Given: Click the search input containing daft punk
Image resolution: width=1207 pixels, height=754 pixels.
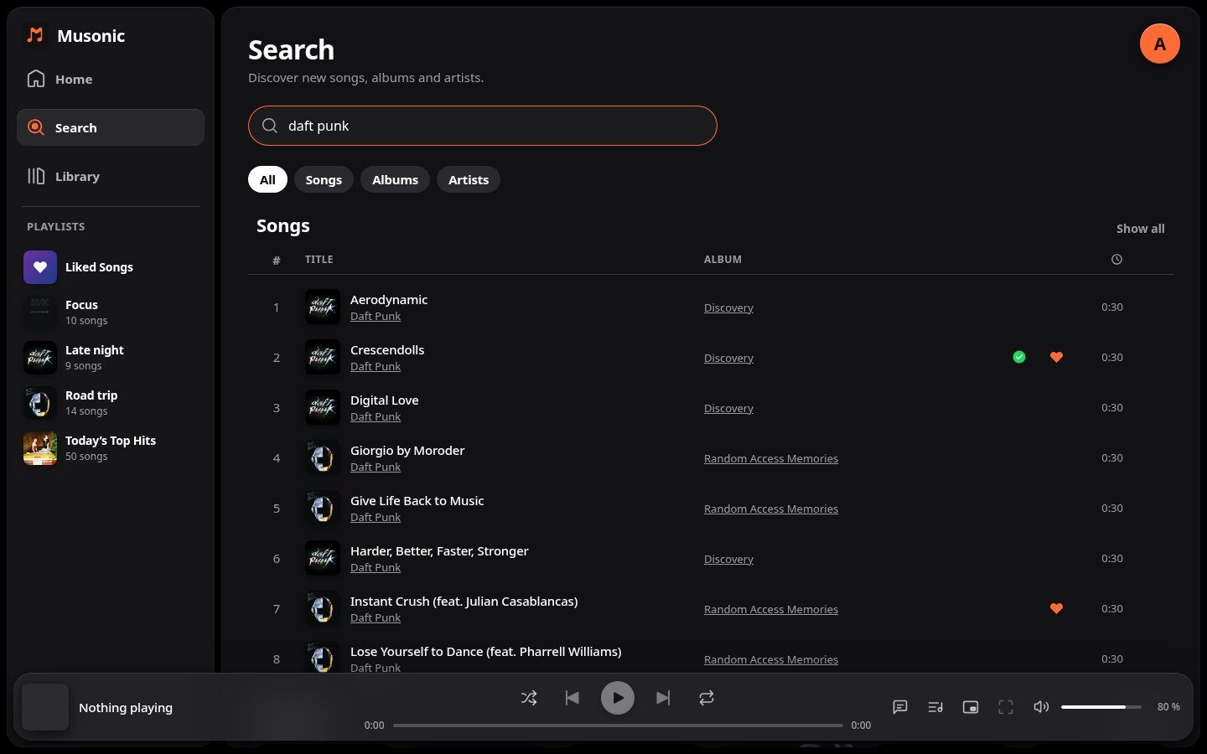Looking at the screenshot, I should [x=483, y=126].
